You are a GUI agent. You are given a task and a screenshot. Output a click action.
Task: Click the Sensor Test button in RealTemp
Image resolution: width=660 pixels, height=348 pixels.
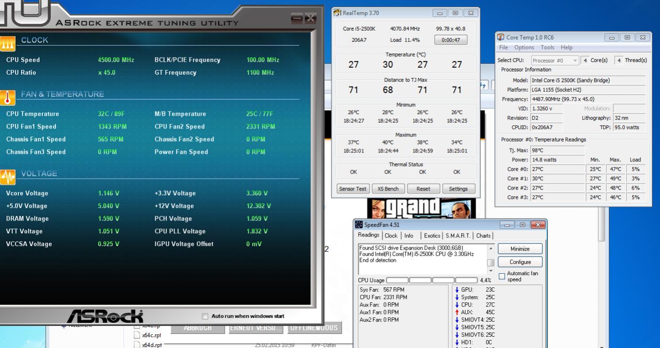tap(354, 189)
